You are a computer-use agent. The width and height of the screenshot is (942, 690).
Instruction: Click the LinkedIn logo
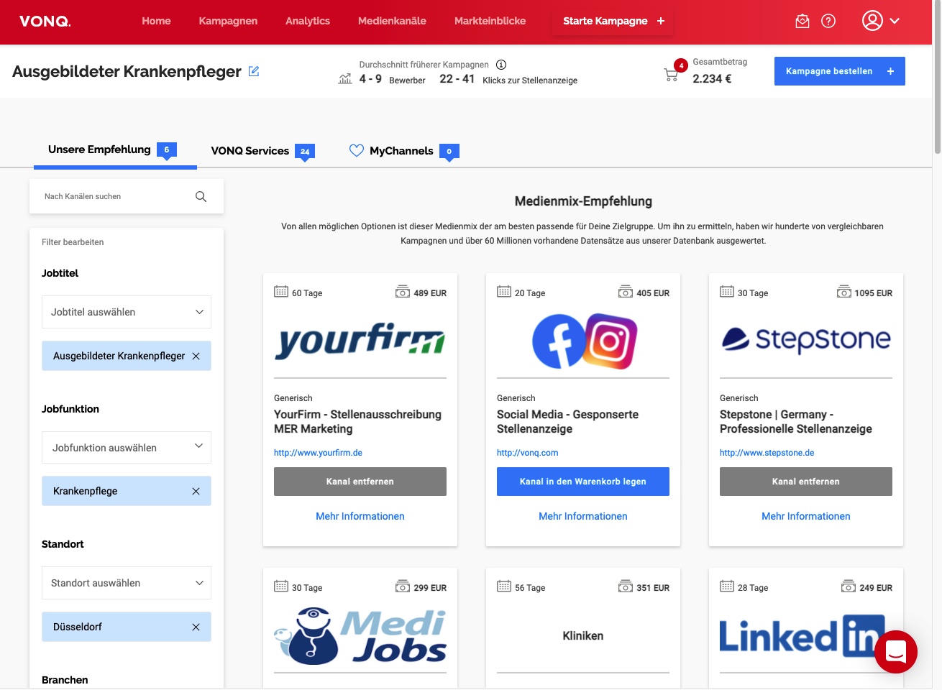pyautogui.click(x=802, y=635)
